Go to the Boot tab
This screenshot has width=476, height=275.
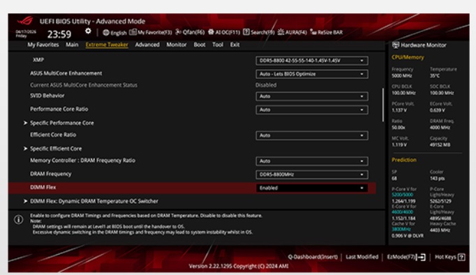coord(200,45)
